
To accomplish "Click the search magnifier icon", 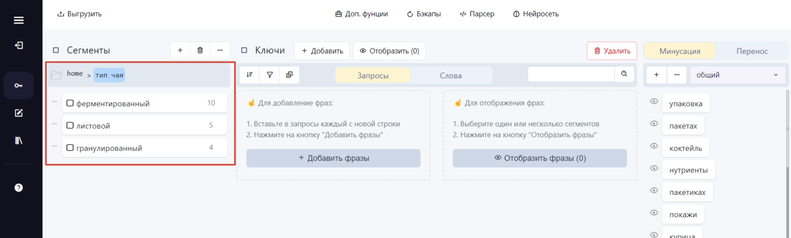I will tap(624, 74).
